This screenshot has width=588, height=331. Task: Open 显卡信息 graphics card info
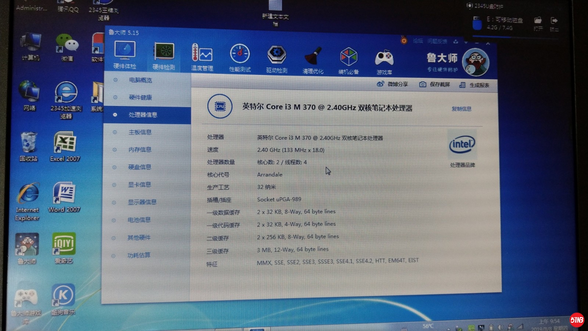(x=139, y=185)
